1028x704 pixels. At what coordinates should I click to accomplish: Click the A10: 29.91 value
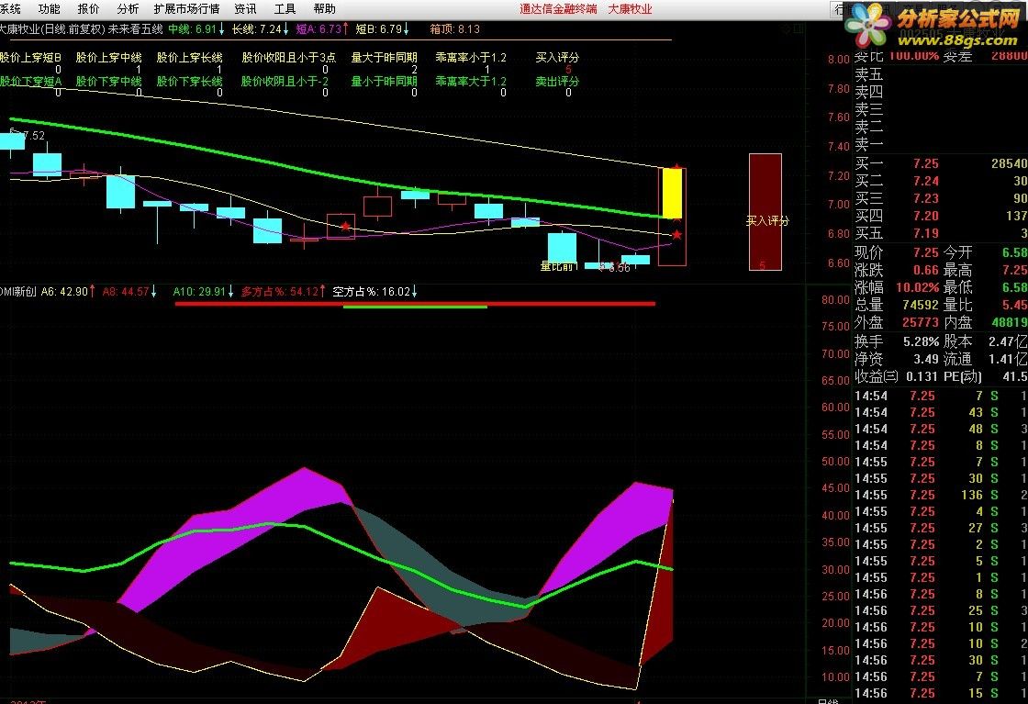point(203,292)
